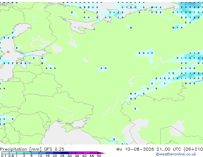Pick the darkest navy blue legend swatch
This screenshot has height=157, width=203.
tap(65, 153)
